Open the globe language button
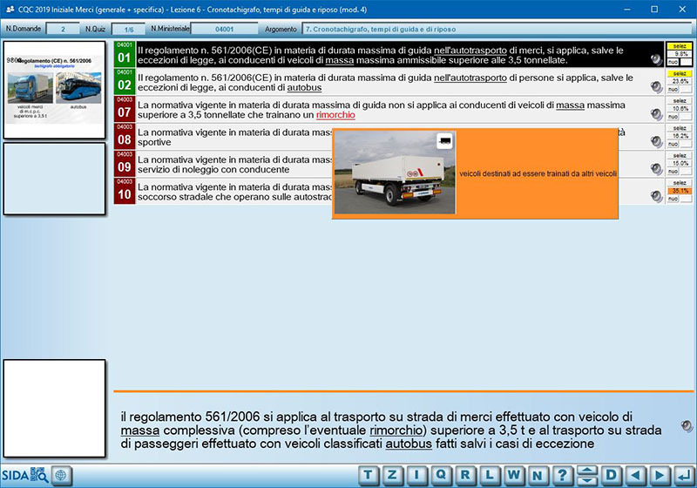Viewport: 697px width, 488px height. (x=60, y=475)
